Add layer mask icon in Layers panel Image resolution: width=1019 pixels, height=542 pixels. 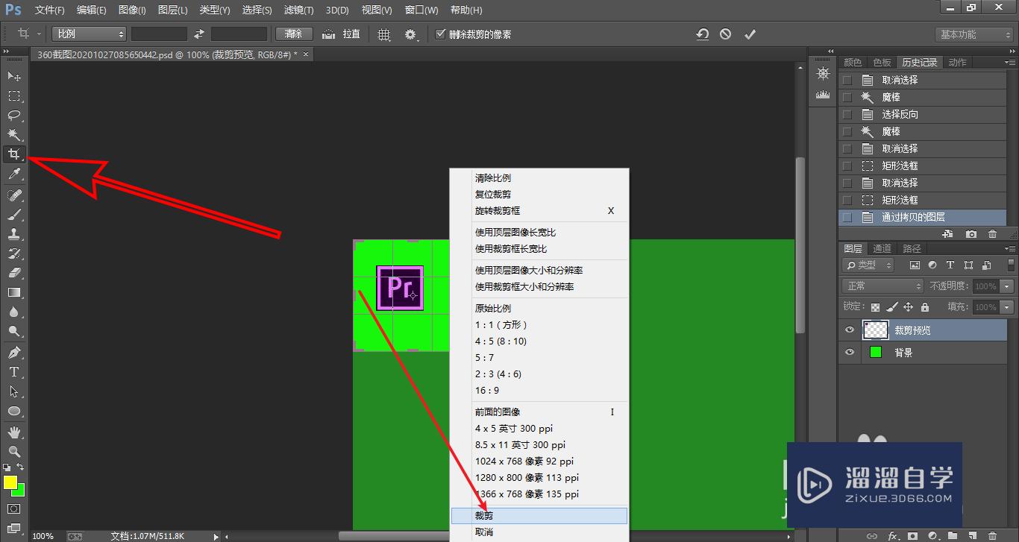[x=912, y=535]
